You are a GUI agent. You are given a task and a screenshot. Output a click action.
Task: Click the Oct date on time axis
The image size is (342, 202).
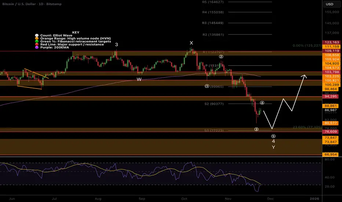(184, 199)
